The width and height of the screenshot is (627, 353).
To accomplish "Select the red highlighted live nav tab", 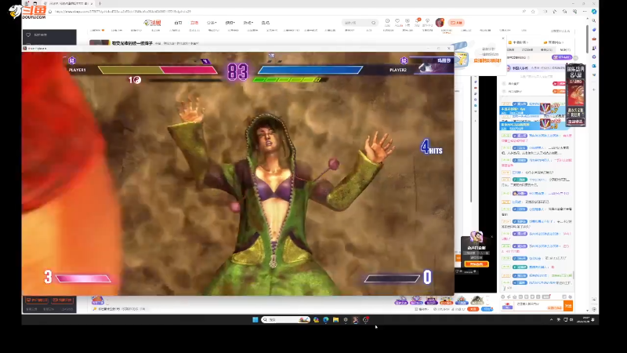I will (194, 23).
